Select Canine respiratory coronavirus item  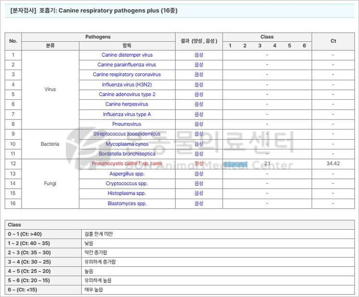(x=127, y=74)
